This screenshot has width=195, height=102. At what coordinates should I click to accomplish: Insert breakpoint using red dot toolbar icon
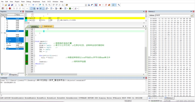click(x=100, y=5)
